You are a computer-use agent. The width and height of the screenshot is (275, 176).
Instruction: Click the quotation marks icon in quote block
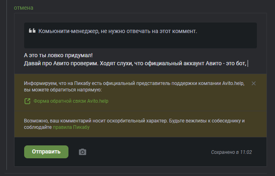point(32,31)
